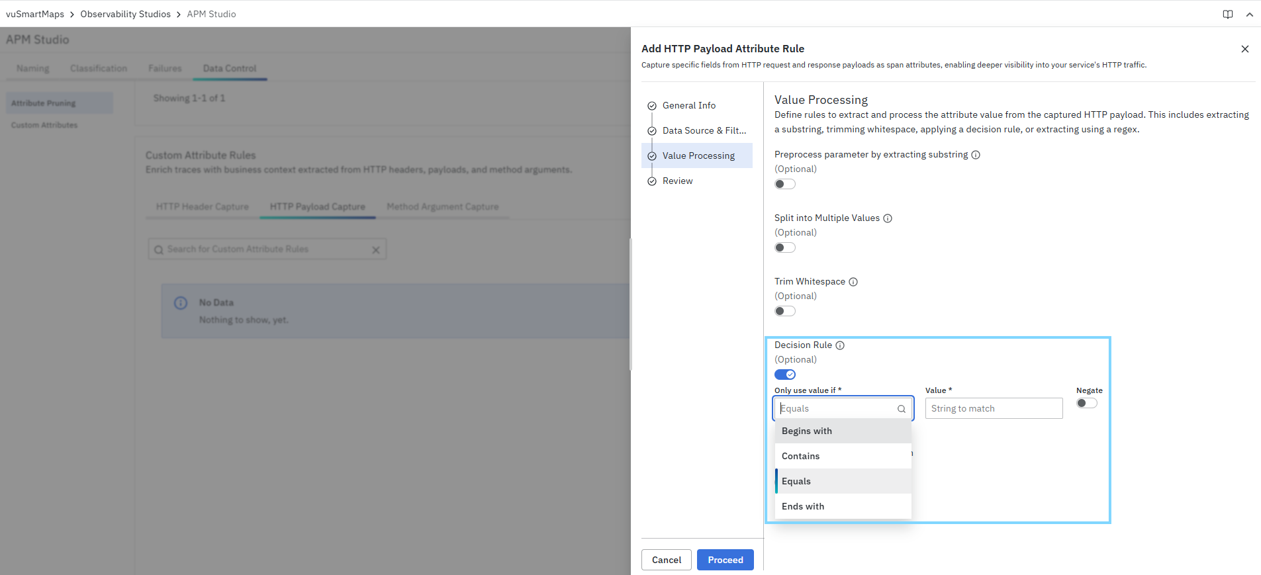Image resolution: width=1261 pixels, height=575 pixels.
Task: Choose Begins with option
Action: click(x=843, y=431)
